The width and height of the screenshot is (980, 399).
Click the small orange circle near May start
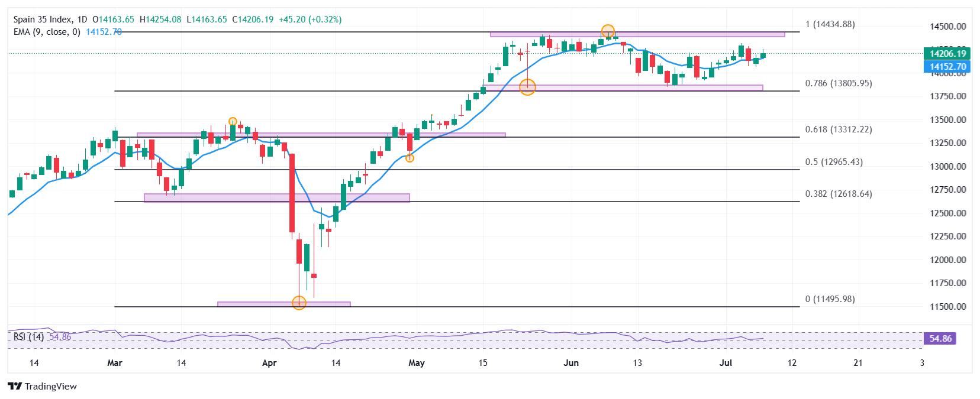[x=410, y=158]
